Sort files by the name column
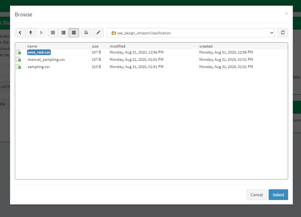The height and width of the screenshot is (217, 301). (x=32, y=46)
